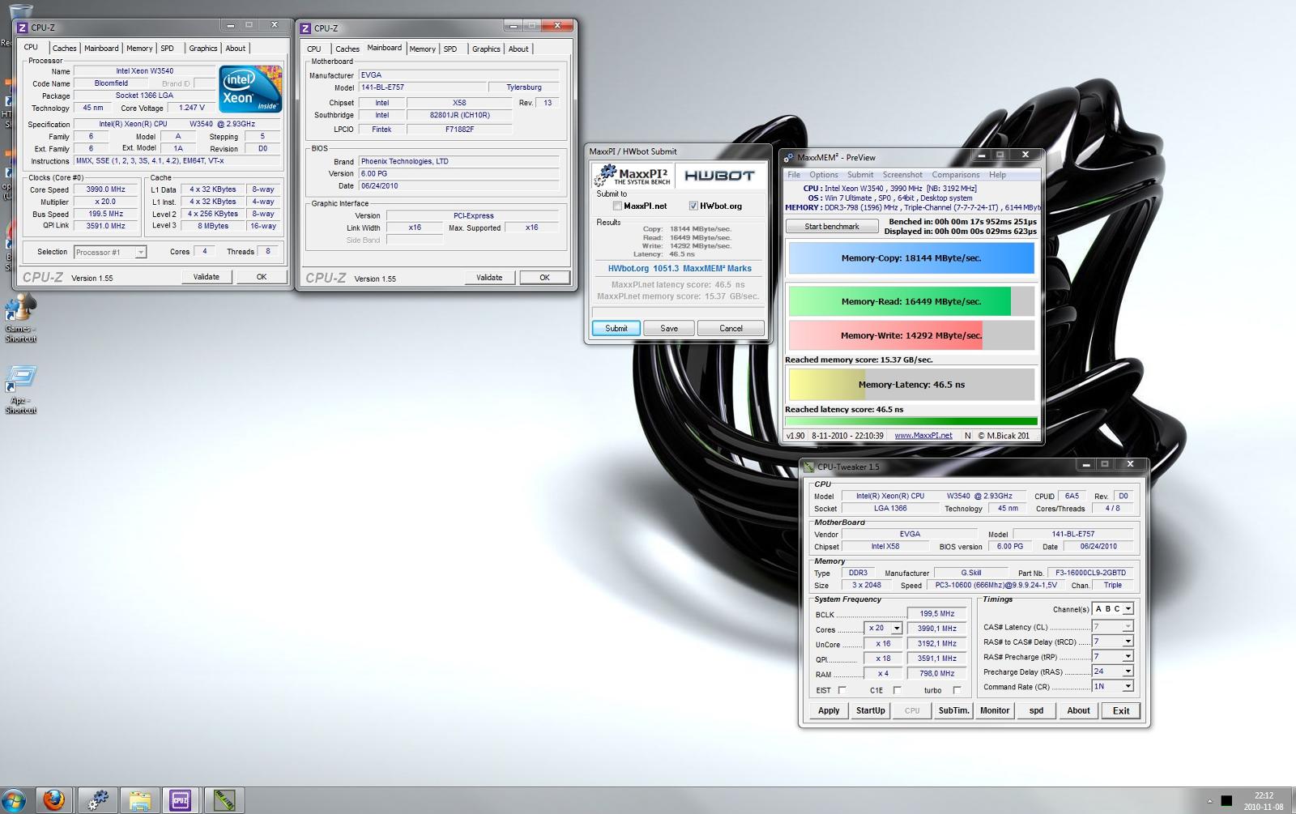Open the Comparisons menu in MaxxMEM²
This screenshot has width=1296, height=814.
(x=956, y=175)
